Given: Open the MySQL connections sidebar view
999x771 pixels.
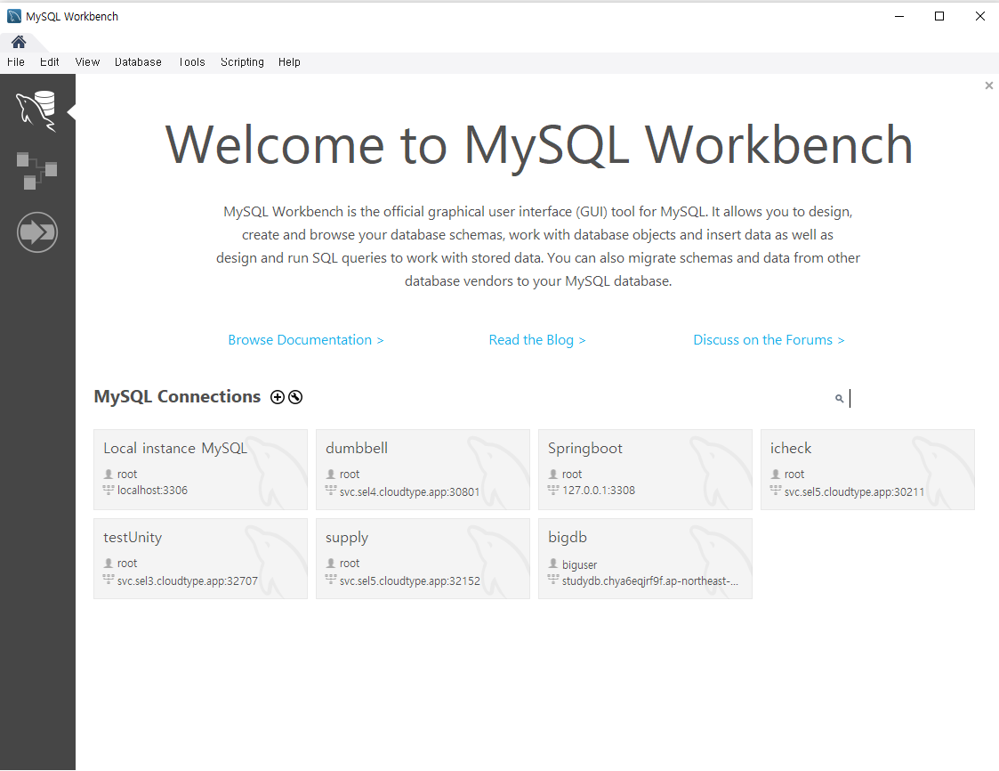Looking at the screenshot, I should pyautogui.click(x=36, y=111).
